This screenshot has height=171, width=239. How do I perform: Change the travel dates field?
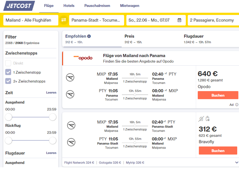156,20
